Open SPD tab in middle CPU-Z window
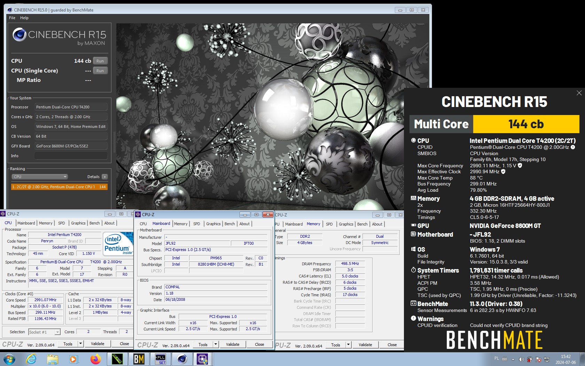Image resolution: width=585 pixels, height=366 pixels. coord(197,224)
